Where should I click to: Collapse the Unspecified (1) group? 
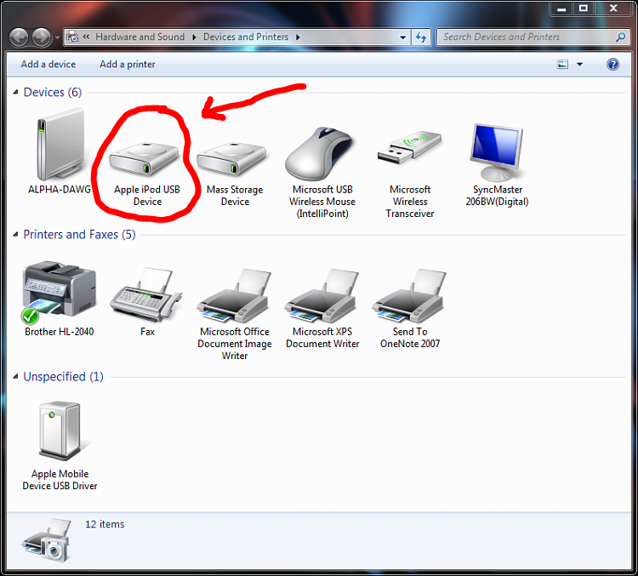pos(15,377)
